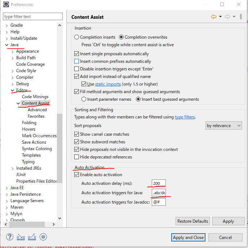Collapse the Content Assist tree node
The width and height of the screenshot is (248, 248).
coord(18,103)
